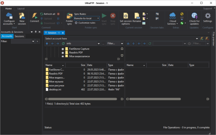Open Customize rules
The width and height of the screenshot is (216, 135).
pos(85,23)
